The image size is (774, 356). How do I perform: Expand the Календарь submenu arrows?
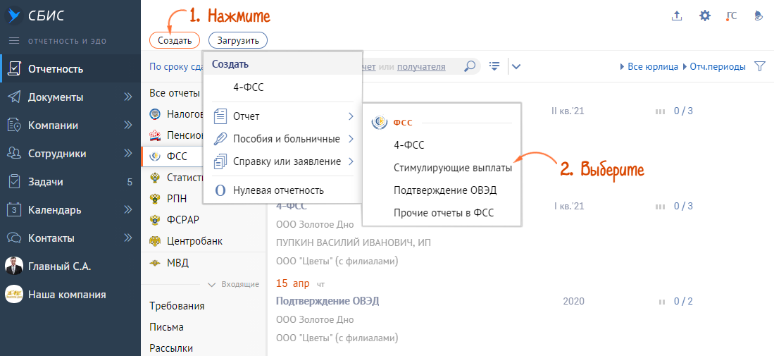coord(128,210)
